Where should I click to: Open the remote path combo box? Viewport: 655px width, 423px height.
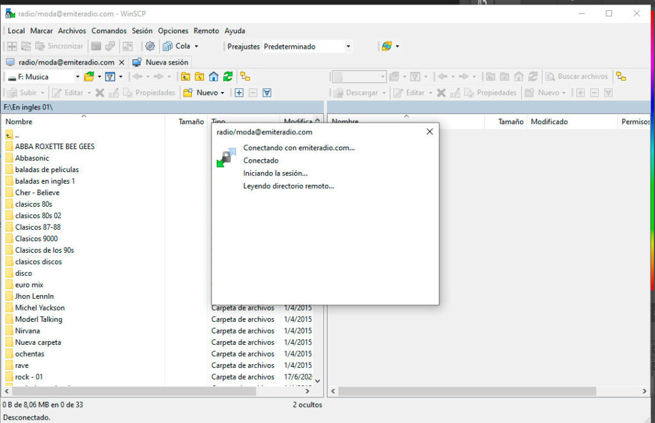pyautogui.click(x=359, y=77)
